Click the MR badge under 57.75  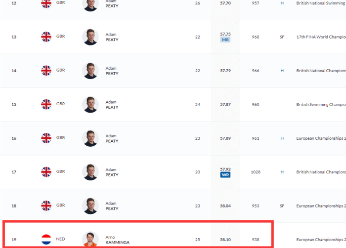(225, 40)
